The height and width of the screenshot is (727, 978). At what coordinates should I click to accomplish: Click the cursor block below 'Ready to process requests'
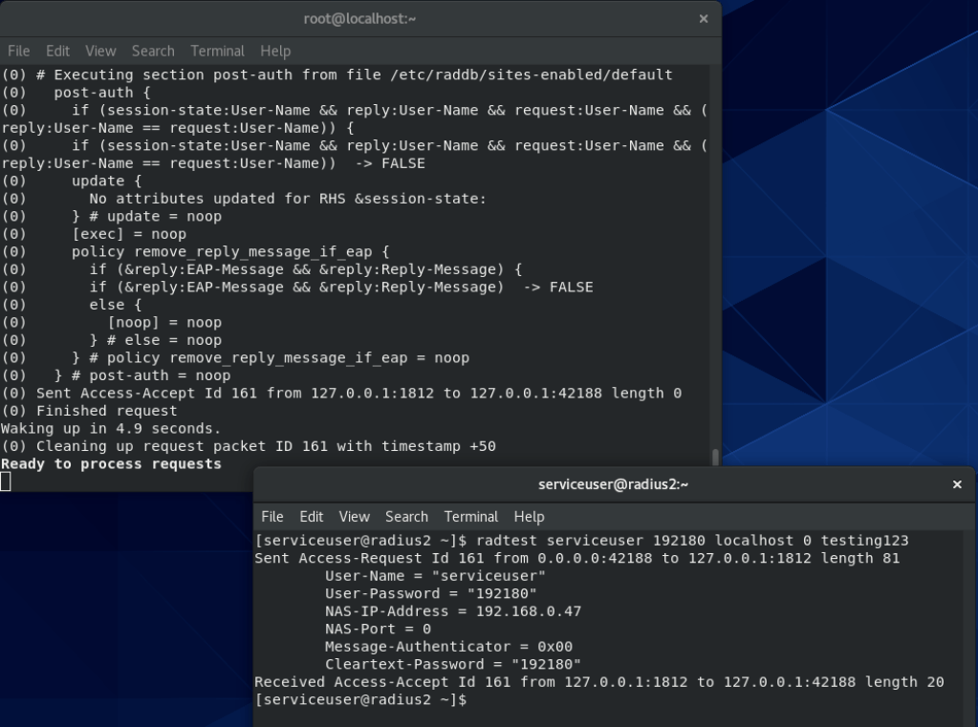point(6,481)
